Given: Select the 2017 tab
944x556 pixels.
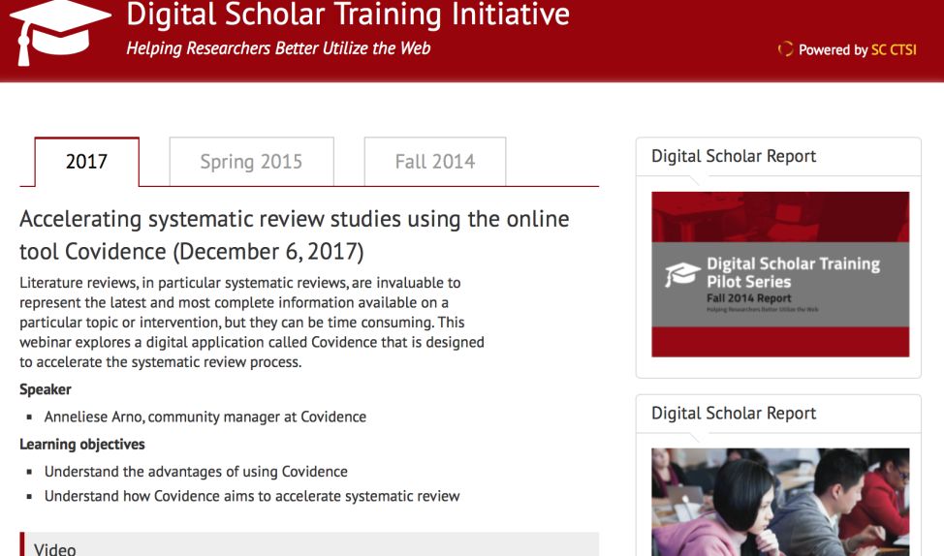Looking at the screenshot, I should click(86, 161).
